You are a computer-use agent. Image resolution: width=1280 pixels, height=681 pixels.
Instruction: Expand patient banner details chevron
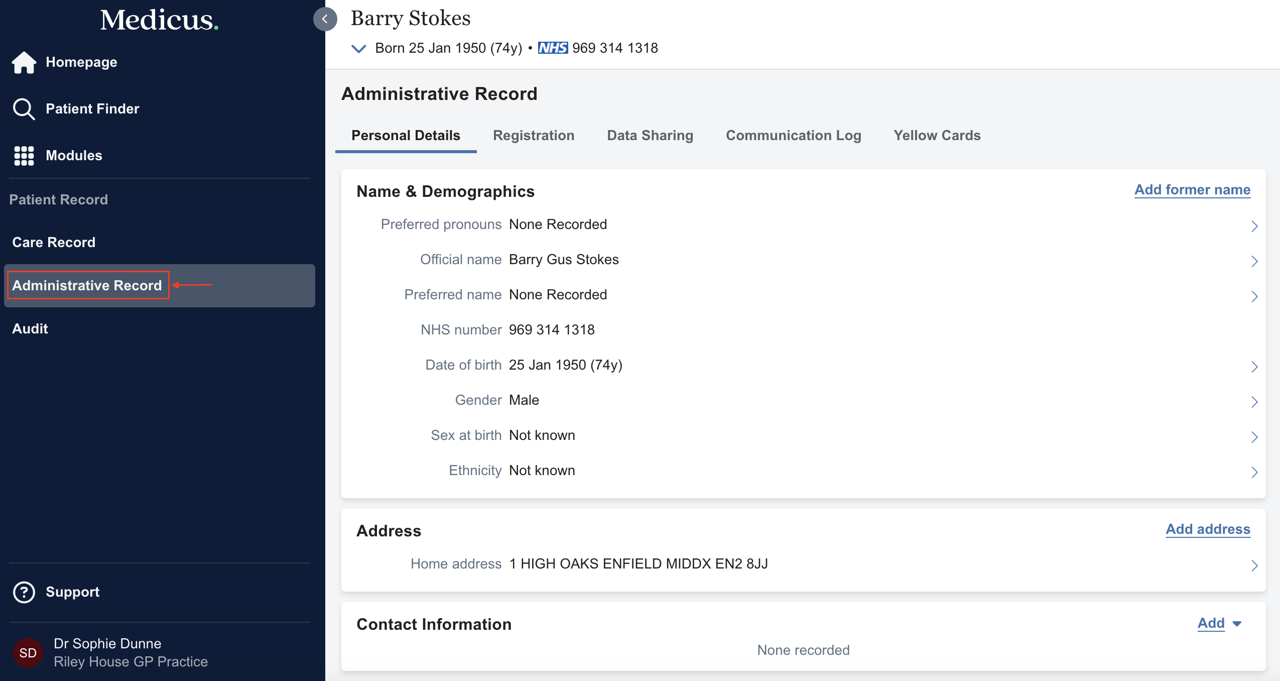(358, 49)
